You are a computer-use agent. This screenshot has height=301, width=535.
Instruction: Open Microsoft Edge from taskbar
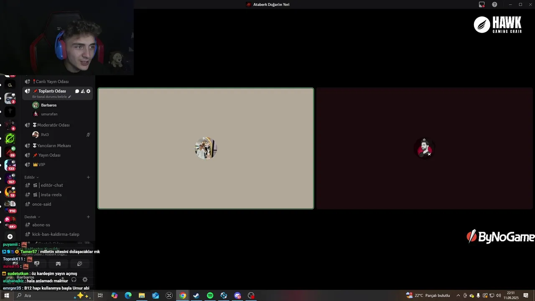point(128,296)
